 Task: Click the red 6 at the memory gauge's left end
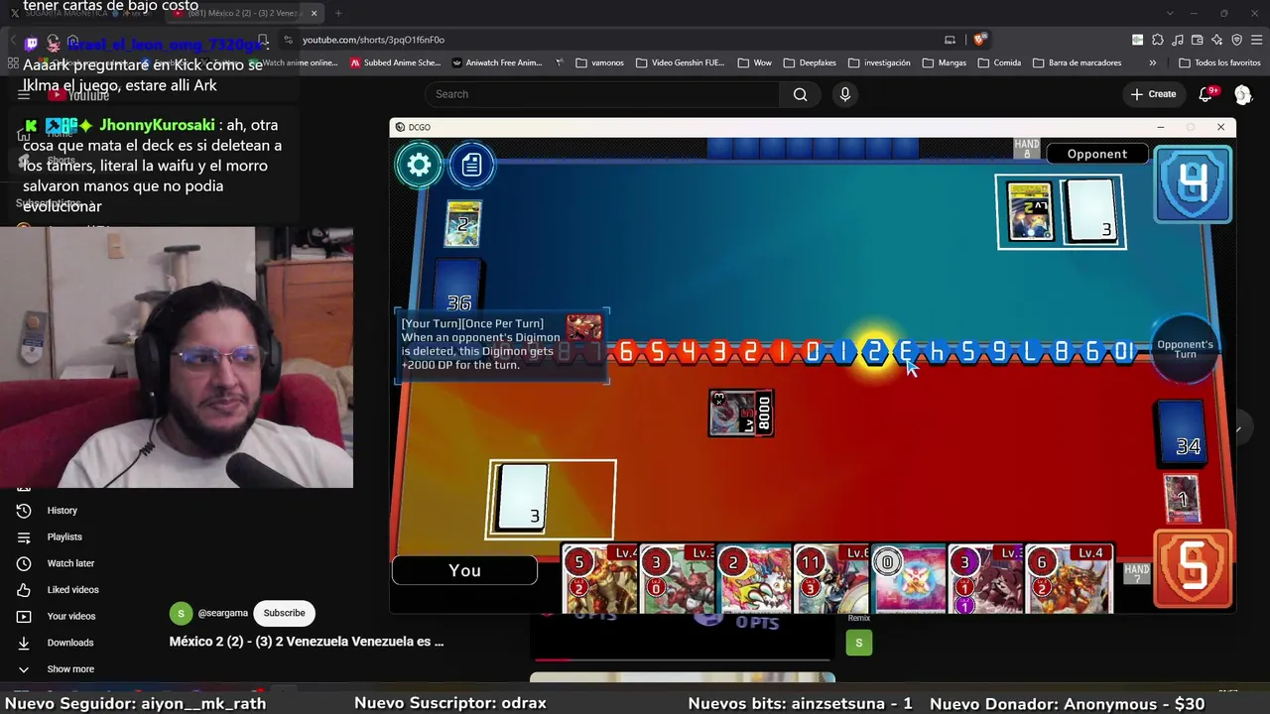[x=625, y=352]
